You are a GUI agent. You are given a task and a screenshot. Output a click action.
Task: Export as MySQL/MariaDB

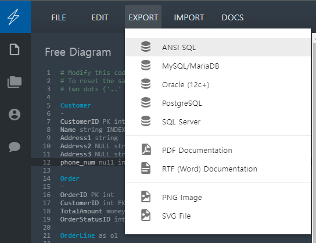[218, 66]
